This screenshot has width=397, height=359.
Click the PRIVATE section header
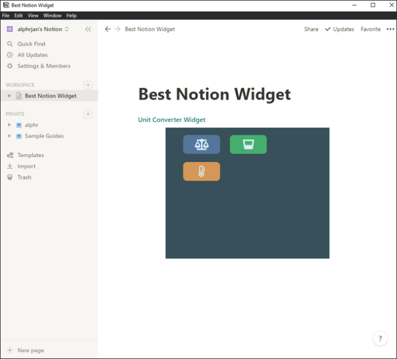click(x=15, y=114)
